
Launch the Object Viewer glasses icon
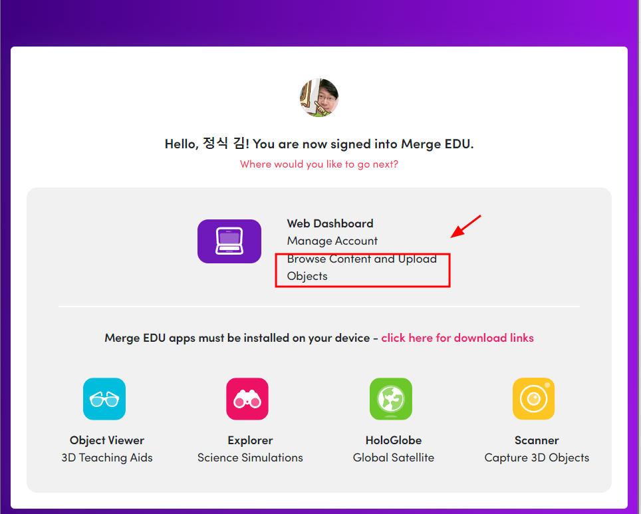(x=104, y=399)
